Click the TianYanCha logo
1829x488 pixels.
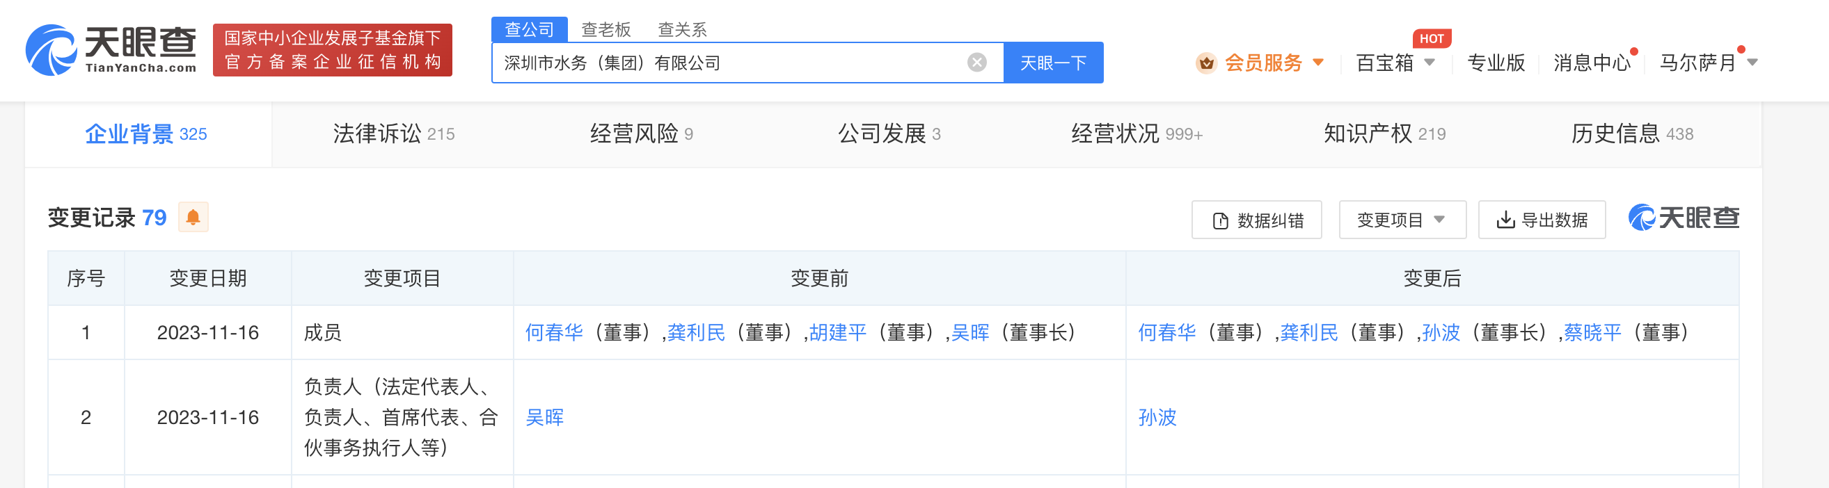click(111, 49)
